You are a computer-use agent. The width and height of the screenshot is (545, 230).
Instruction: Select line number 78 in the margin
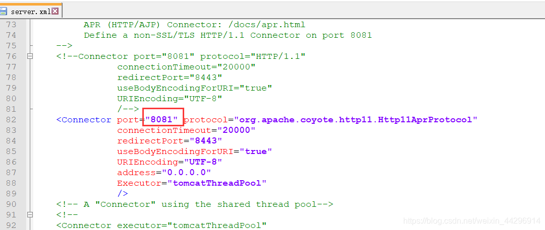coord(12,78)
